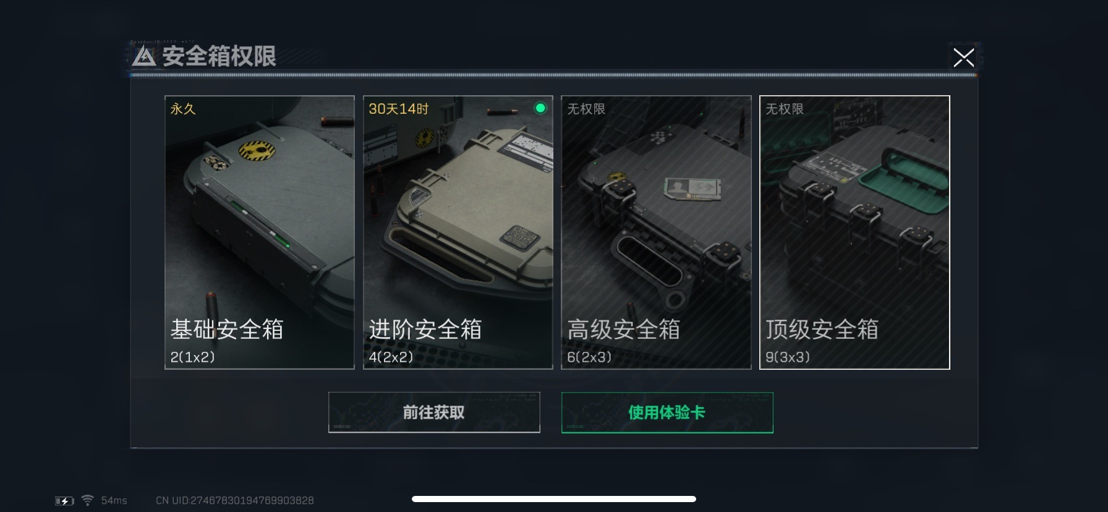This screenshot has height=512, width=1108.
Task: Select the 顶级安全箱 card
Action: [854, 233]
